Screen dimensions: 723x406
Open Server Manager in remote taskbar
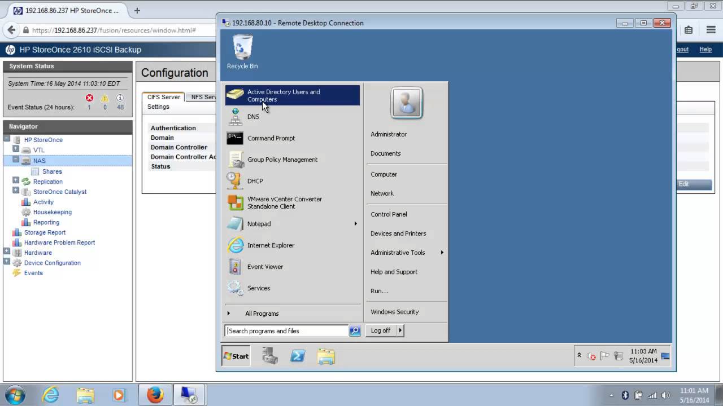[270, 356]
